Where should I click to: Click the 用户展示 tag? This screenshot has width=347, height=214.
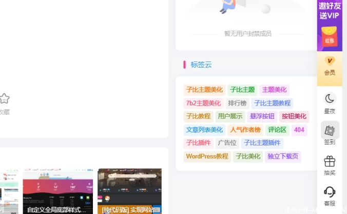pyautogui.click(x=230, y=116)
